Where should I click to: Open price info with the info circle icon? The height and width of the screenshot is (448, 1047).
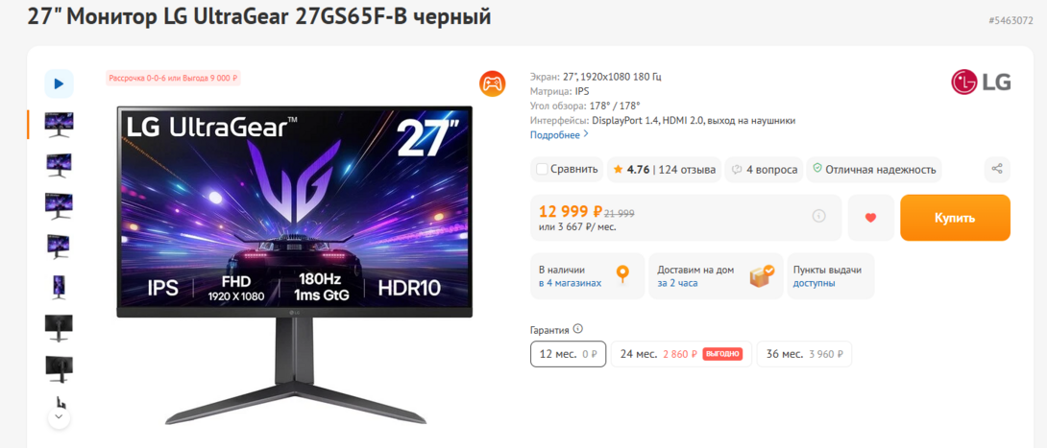tap(818, 216)
